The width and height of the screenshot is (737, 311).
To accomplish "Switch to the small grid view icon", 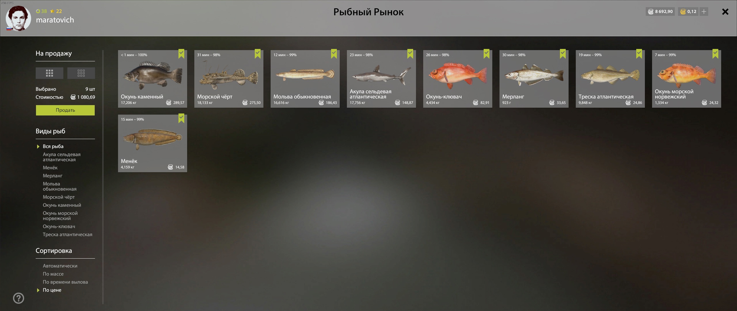I will point(81,73).
